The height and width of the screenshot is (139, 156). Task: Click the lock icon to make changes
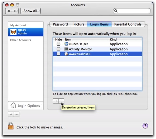point(11,126)
